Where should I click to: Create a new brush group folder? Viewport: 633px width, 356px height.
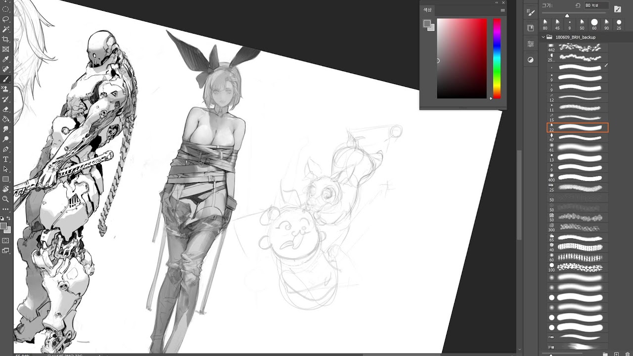605,354
